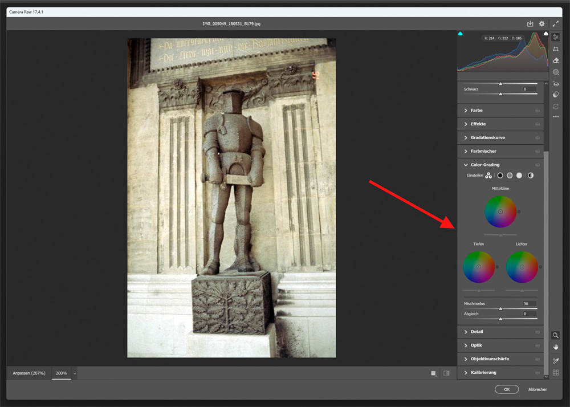Viewport: 570px width, 407px height.
Task: Select the Color Sampler eyedropper tool
Action: (x=555, y=360)
